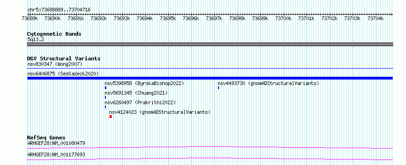Click the 73695k ruler tick label
This screenshot has height=165, width=406.
coord(168,18)
